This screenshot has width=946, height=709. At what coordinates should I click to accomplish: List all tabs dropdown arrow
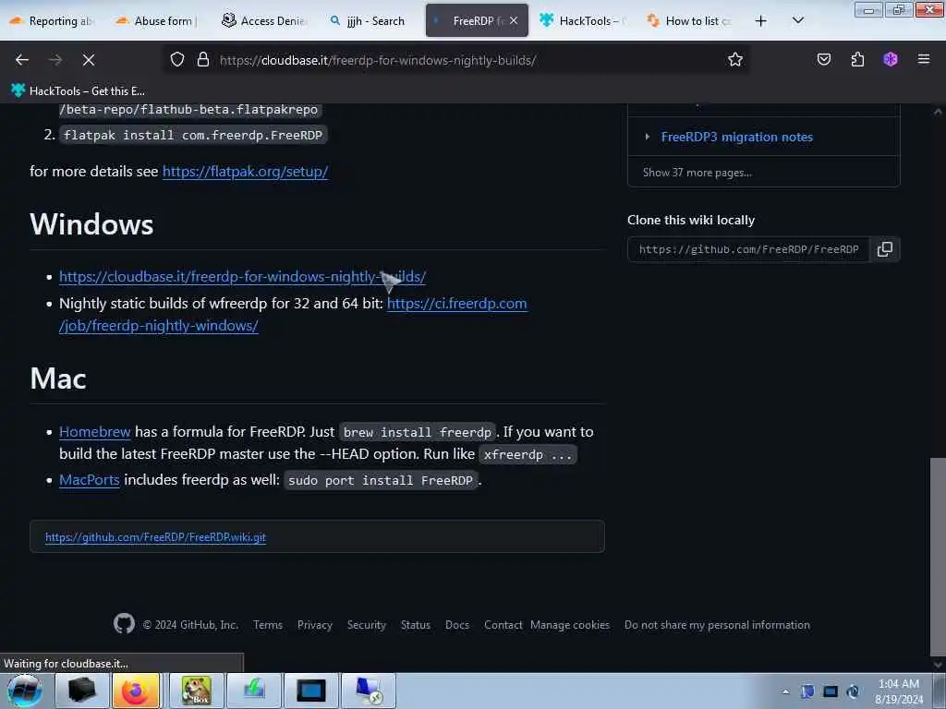point(797,20)
